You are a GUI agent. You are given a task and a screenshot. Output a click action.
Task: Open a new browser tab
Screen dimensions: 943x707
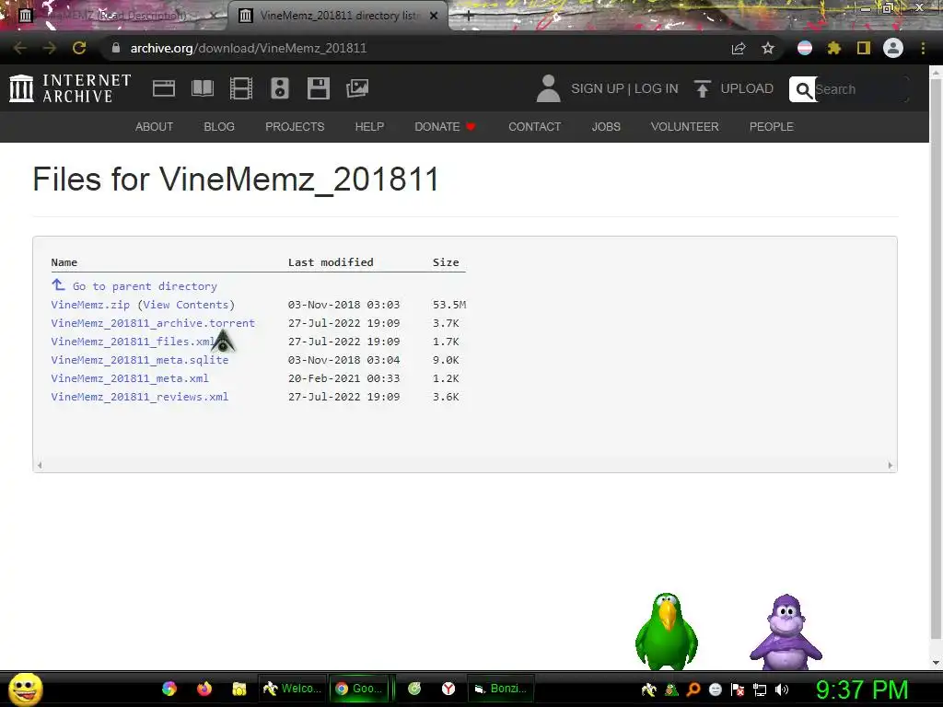pyautogui.click(x=469, y=17)
